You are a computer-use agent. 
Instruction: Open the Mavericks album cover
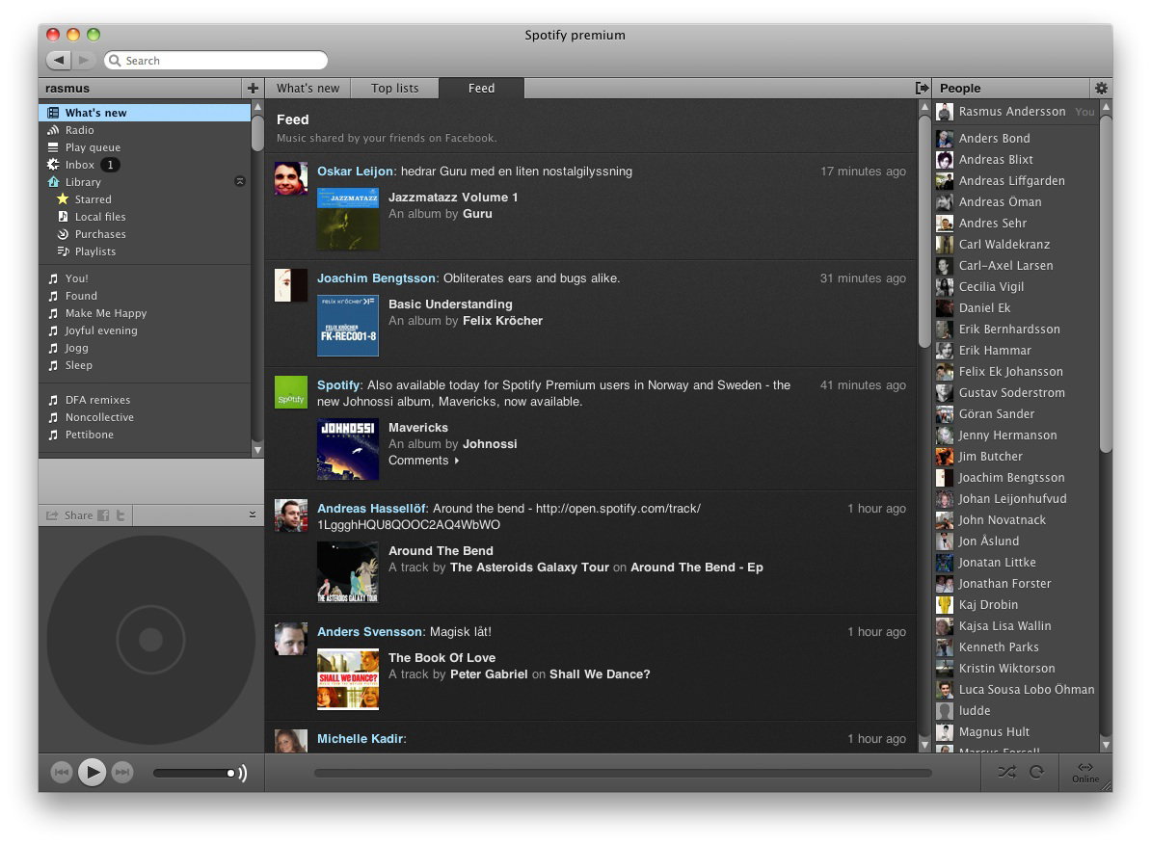348,449
